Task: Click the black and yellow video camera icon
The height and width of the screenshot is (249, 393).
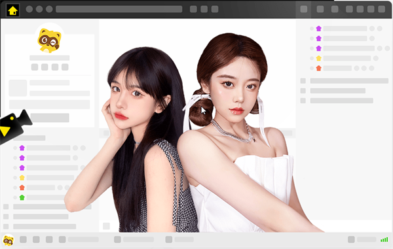Action: pos(14,126)
